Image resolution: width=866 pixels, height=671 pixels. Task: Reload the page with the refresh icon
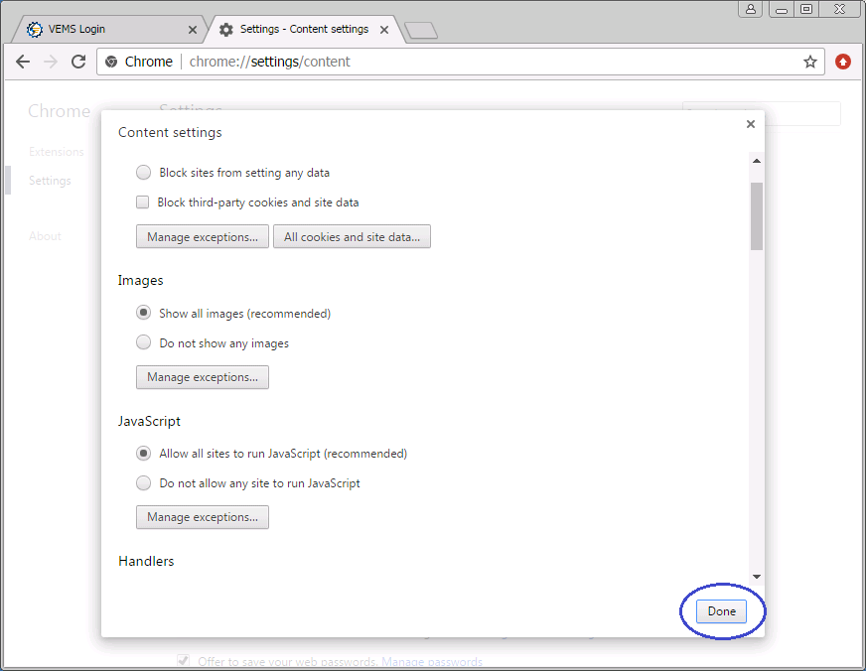78,62
